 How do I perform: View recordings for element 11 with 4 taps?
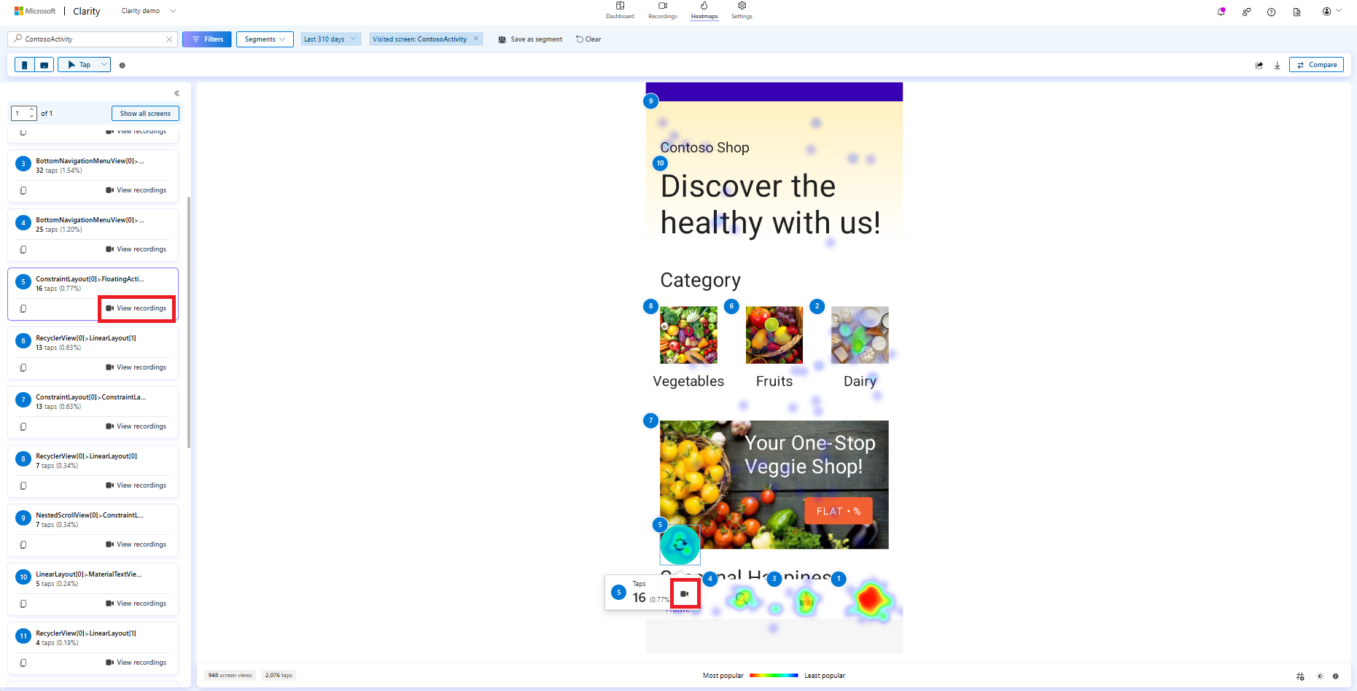click(x=136, y=663)
